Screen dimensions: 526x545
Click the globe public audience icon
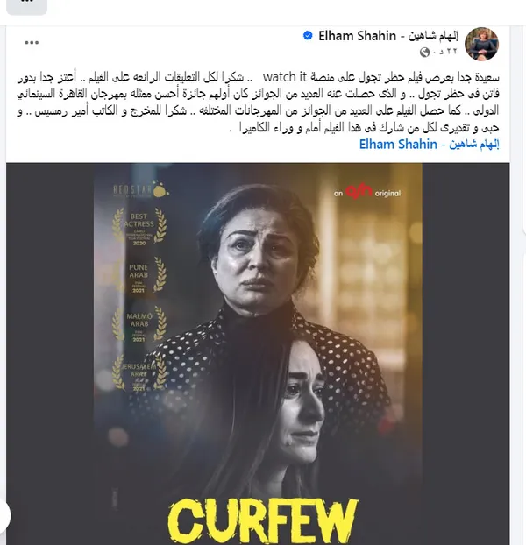tap(425, 53)
